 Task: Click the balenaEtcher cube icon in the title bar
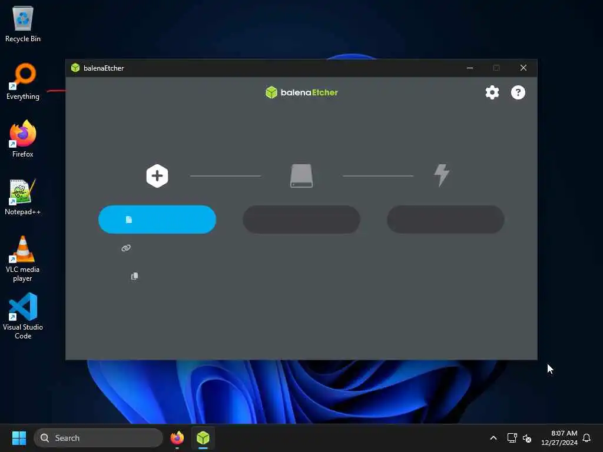[75, 68]
